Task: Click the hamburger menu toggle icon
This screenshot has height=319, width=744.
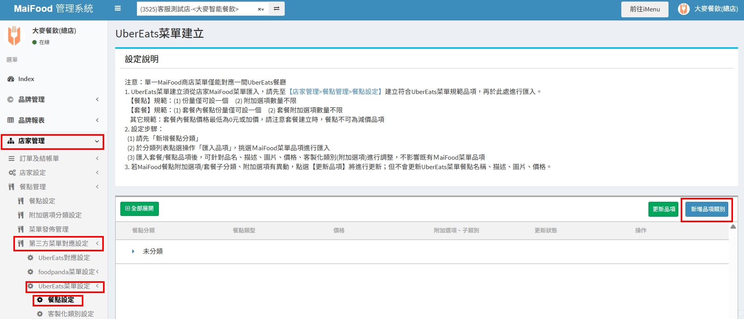Action: (118, 9)
